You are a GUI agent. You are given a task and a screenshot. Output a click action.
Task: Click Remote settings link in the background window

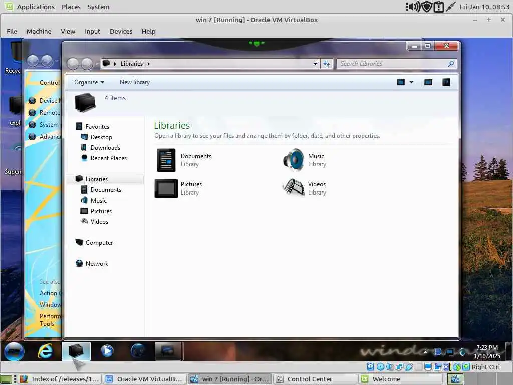pos(50,113)
